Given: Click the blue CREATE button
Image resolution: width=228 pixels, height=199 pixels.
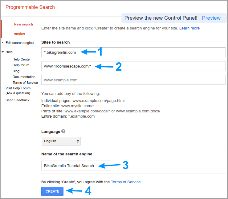Looking at the screenshot, I should click(52, 191).
